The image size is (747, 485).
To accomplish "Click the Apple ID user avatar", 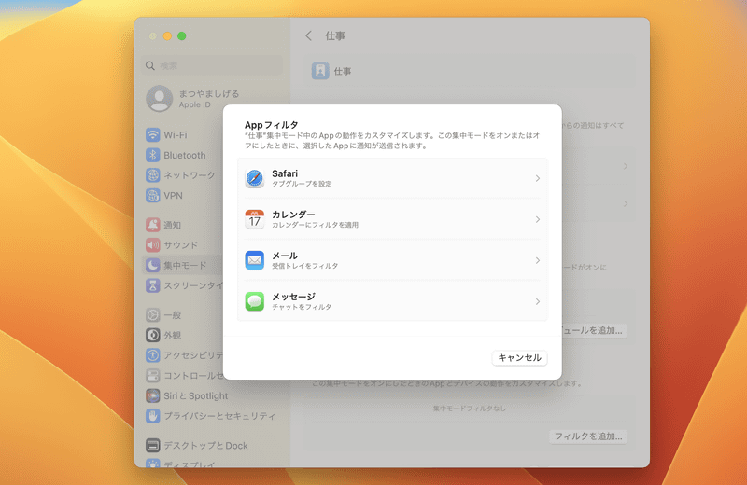I will [159, 99].
